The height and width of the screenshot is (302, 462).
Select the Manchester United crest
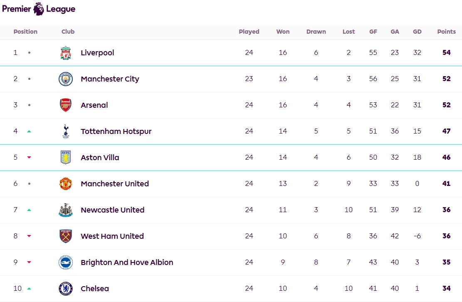(66, 183)
